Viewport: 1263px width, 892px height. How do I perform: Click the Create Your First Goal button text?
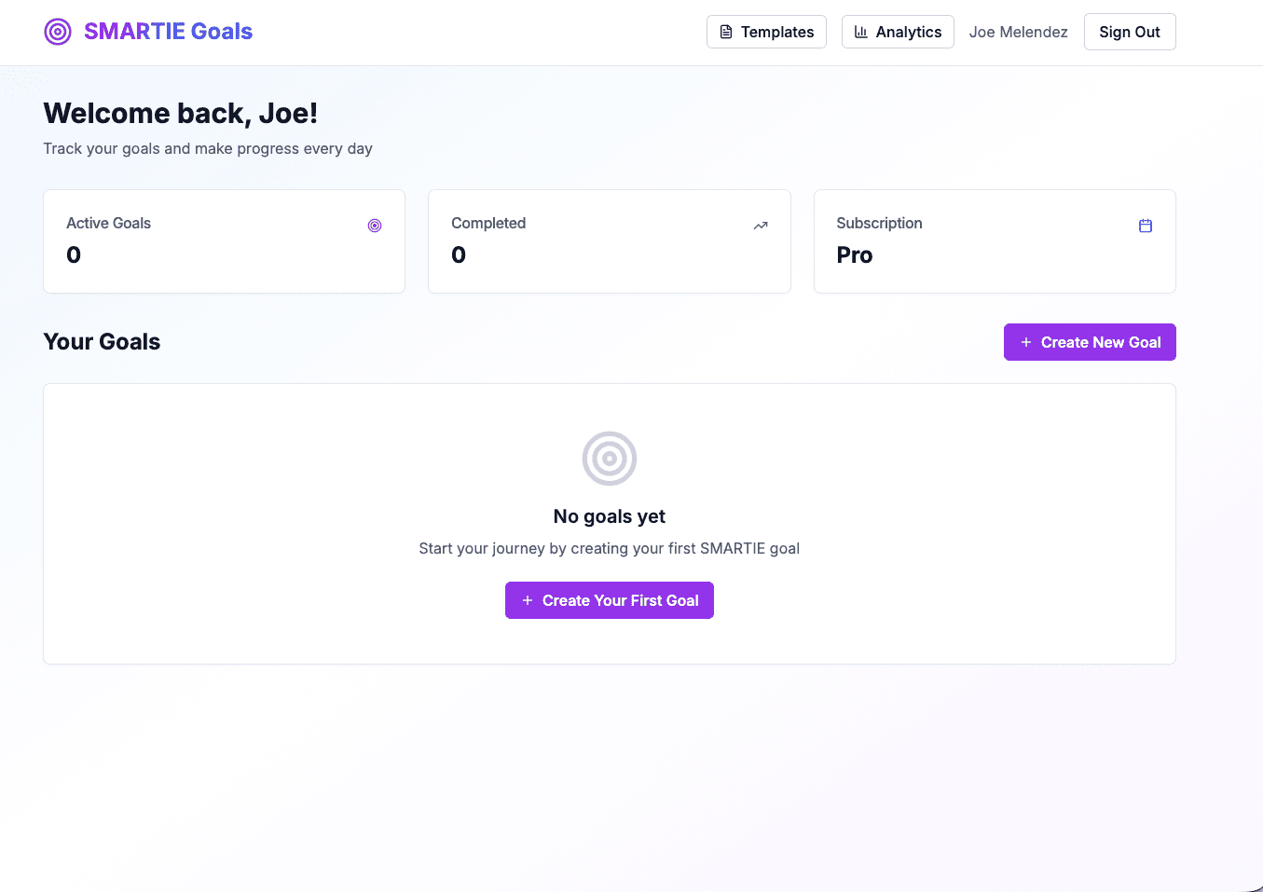point(621,600)
